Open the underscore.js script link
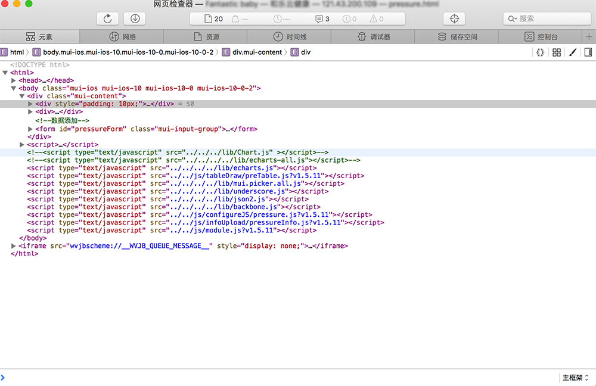The image size is (596, 386). 228,191
